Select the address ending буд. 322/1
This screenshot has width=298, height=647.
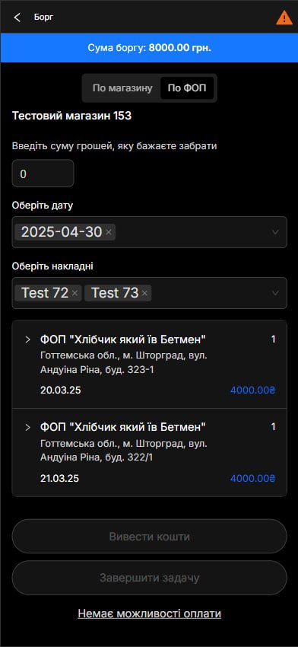[124, 451]
